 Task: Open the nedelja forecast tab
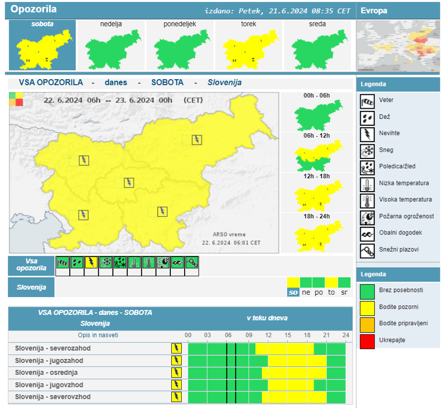(111, 46)
